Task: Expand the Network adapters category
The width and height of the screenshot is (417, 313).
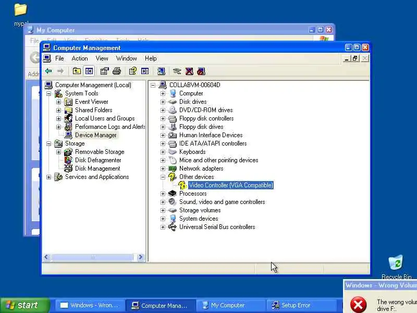Action: 163,168
